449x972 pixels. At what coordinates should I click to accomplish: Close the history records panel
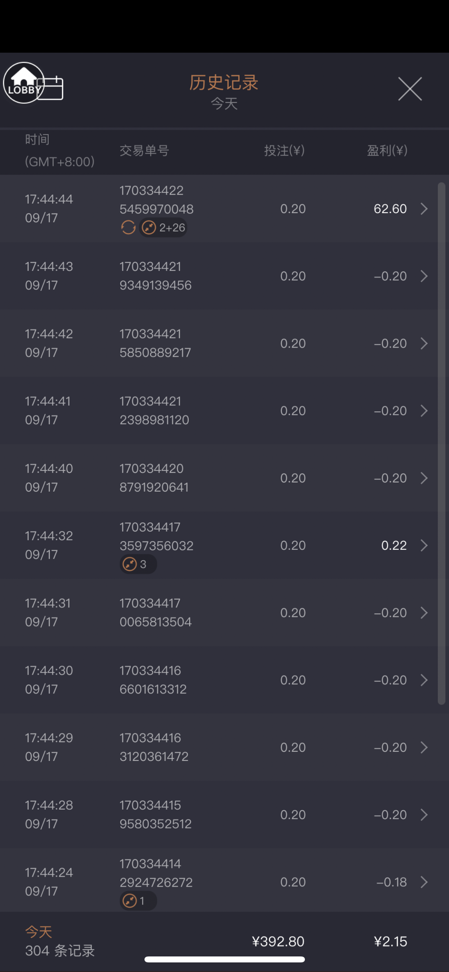(410, 89)
